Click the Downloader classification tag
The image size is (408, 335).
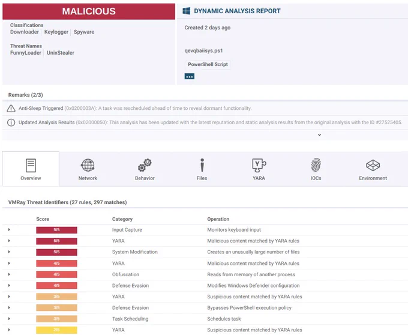point(25,32)
